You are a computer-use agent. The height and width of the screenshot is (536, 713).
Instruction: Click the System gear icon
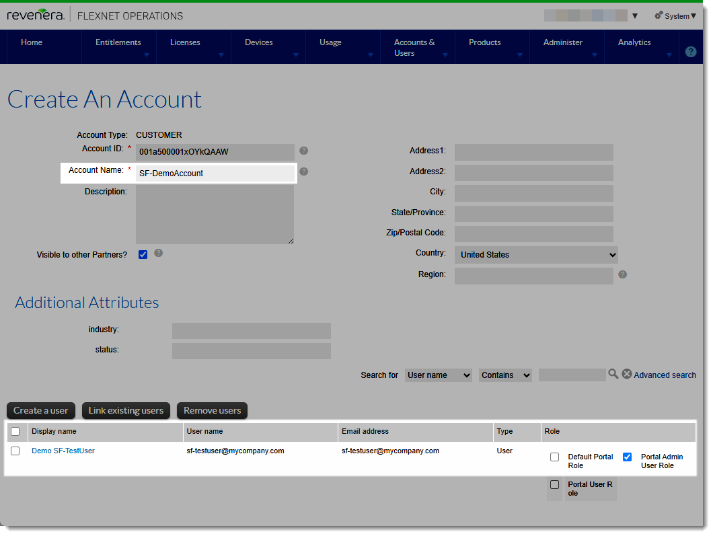[x=659, y=15]
